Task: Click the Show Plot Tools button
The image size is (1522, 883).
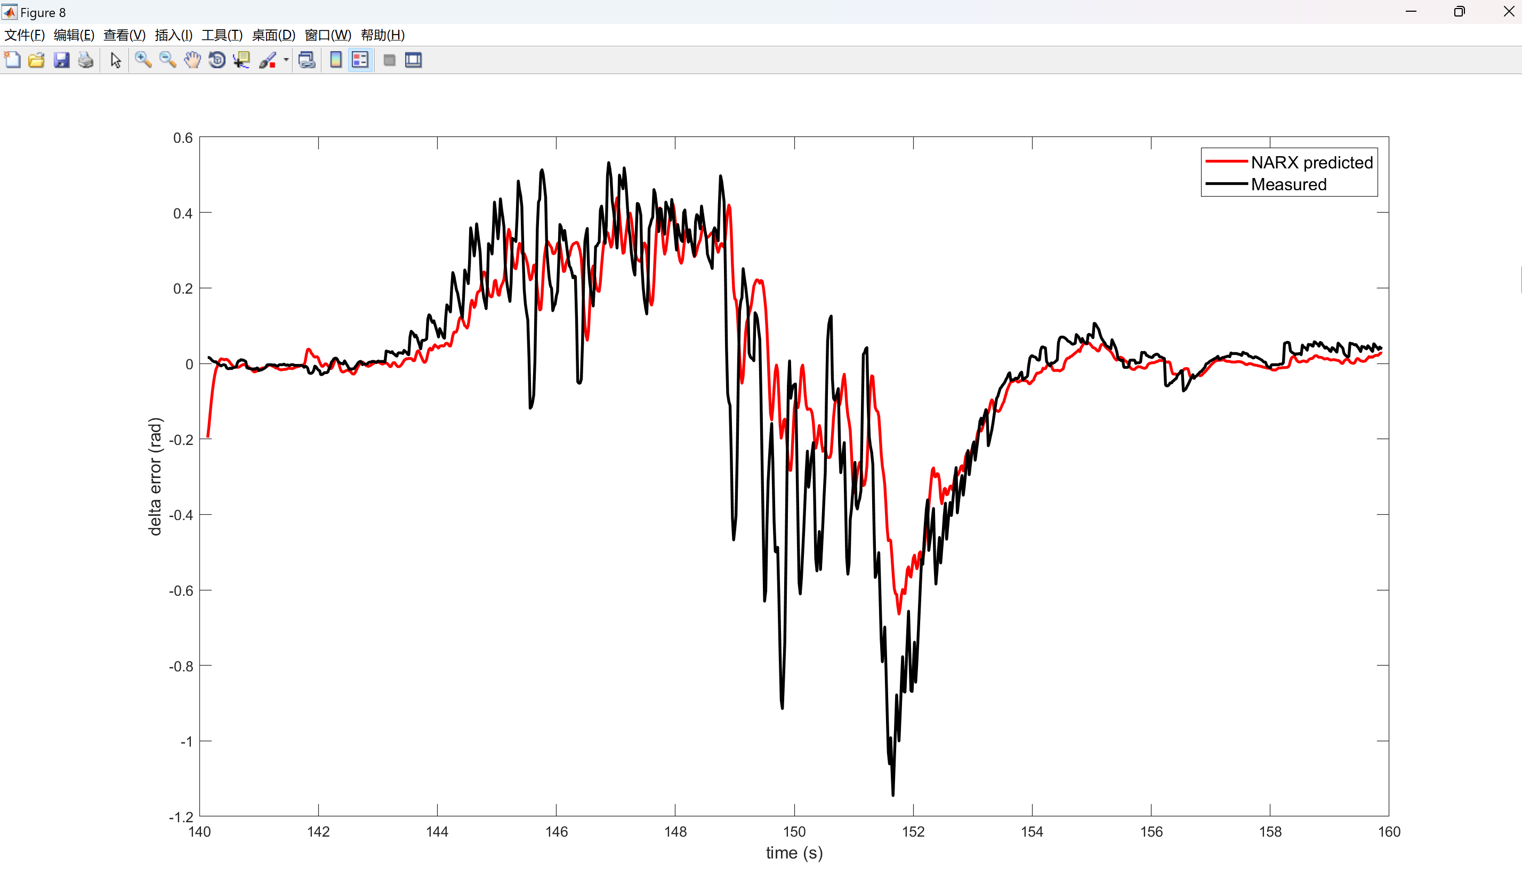Action: click(x=414, y=60)
